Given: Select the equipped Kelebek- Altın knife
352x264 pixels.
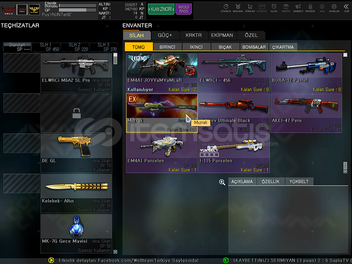Looking at the screenshot, I should (76, 194).
